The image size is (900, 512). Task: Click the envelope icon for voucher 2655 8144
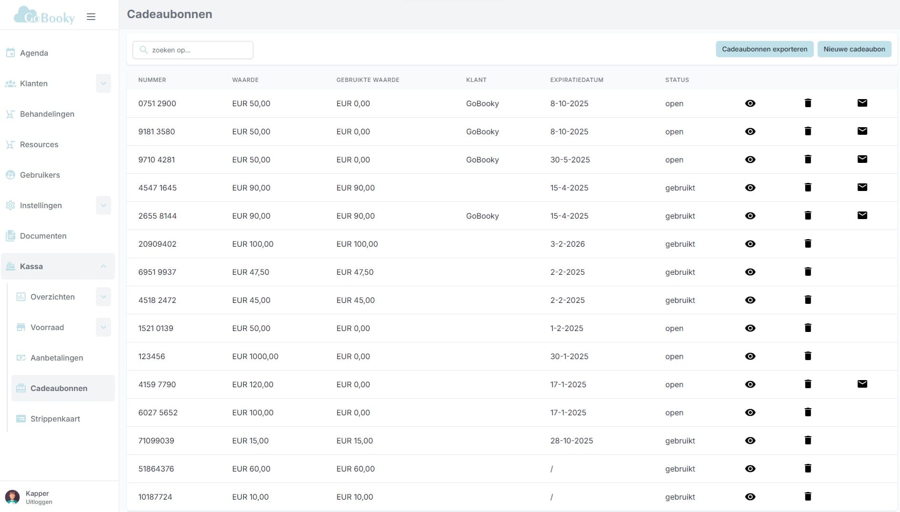click(862, 215)
